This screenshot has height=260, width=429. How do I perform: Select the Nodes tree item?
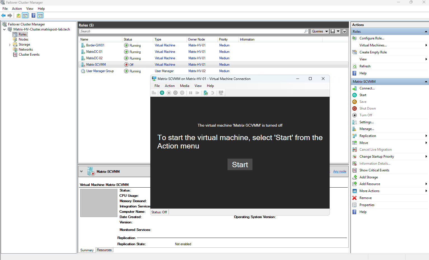[x=24, y=39]
